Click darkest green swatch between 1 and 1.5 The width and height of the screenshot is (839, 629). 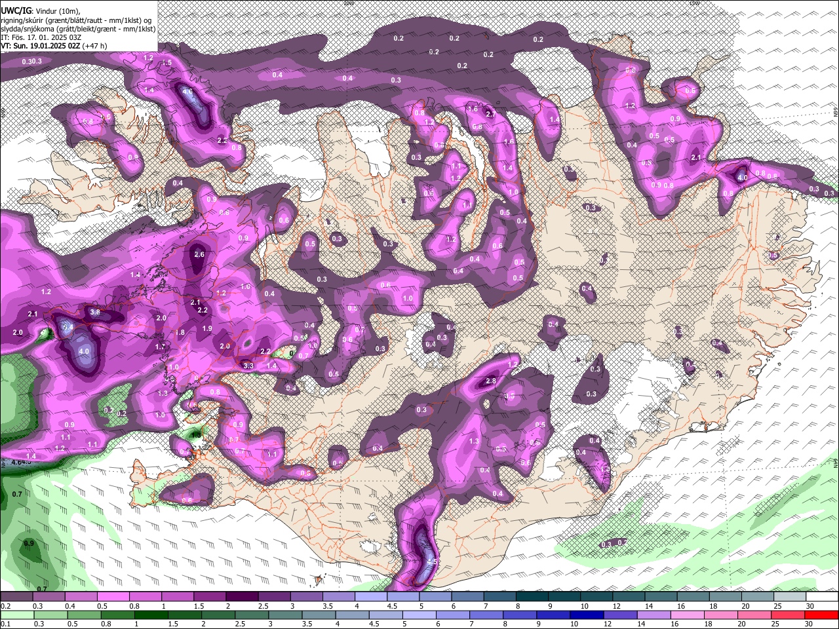[151, 615]
